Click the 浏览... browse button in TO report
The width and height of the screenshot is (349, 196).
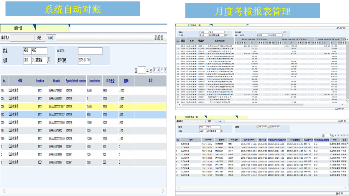(210, 121)
